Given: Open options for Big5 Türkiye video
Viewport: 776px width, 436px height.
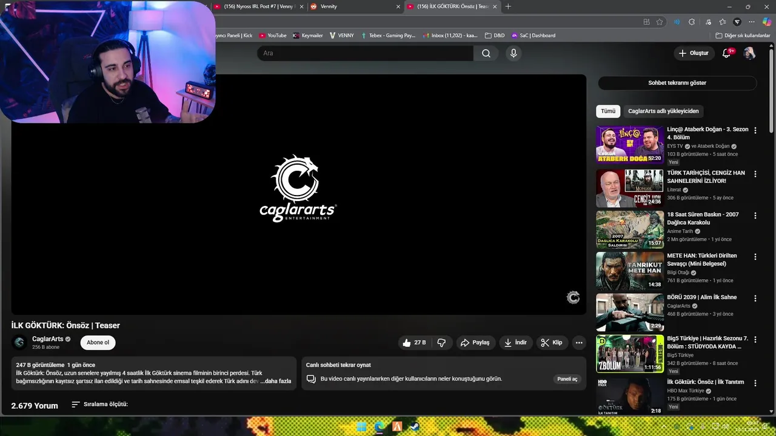Looking at the screenshot, I should coord(755,340).
